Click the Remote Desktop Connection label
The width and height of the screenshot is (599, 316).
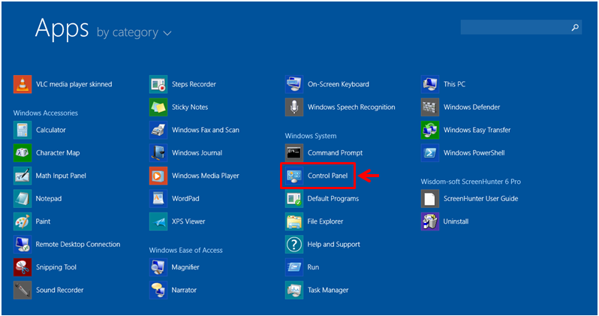point(78,245)
